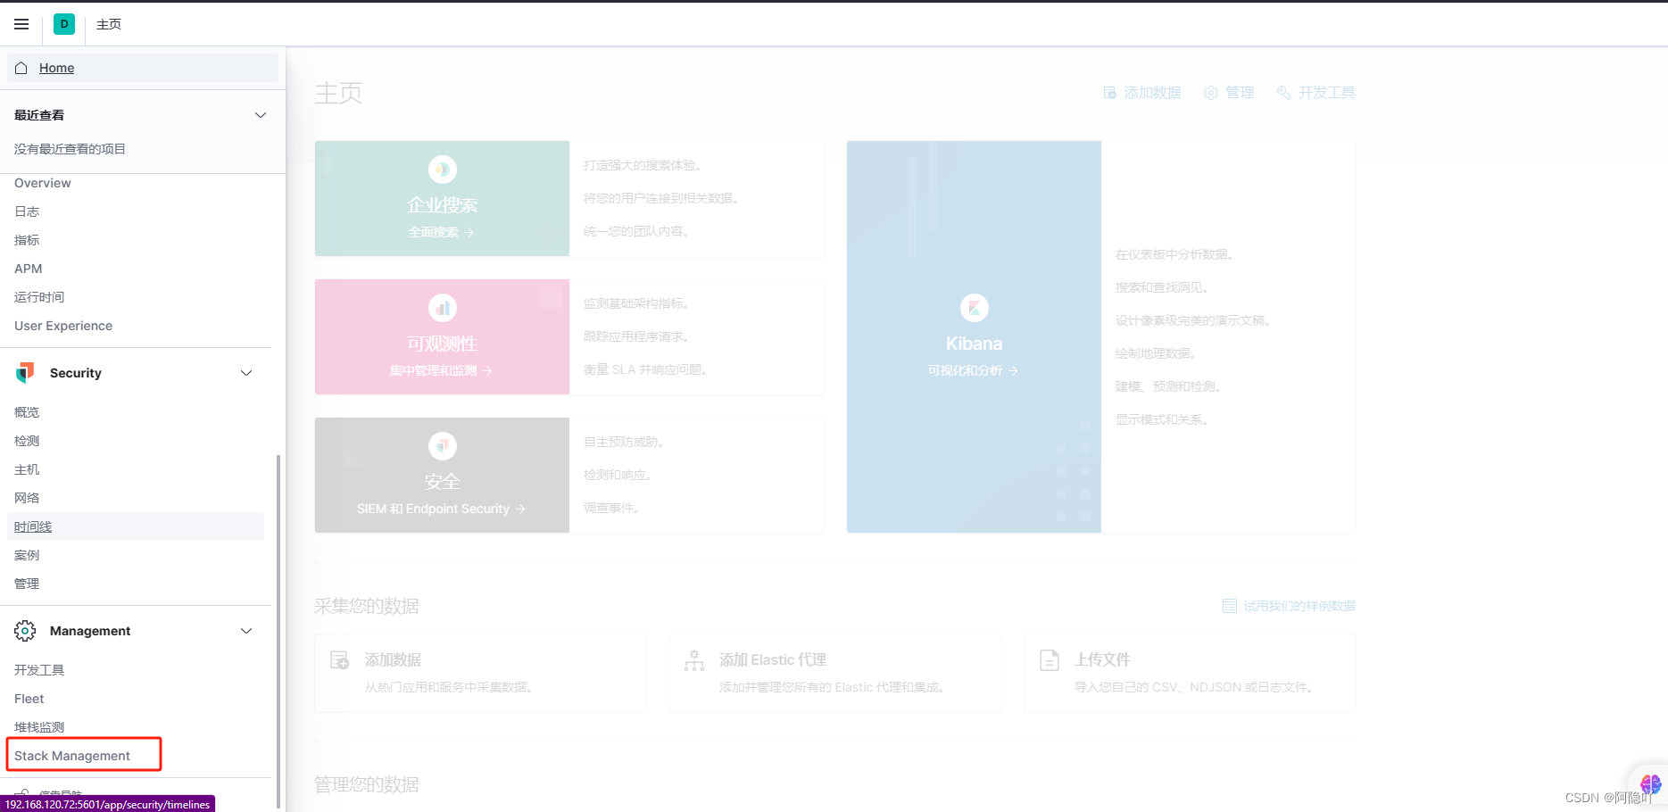Viewport: 1668px width, 812px height.
Task: Open the 添加 Elastic 代理 card title
Action: pyautogui.click(x=773, y=659)
